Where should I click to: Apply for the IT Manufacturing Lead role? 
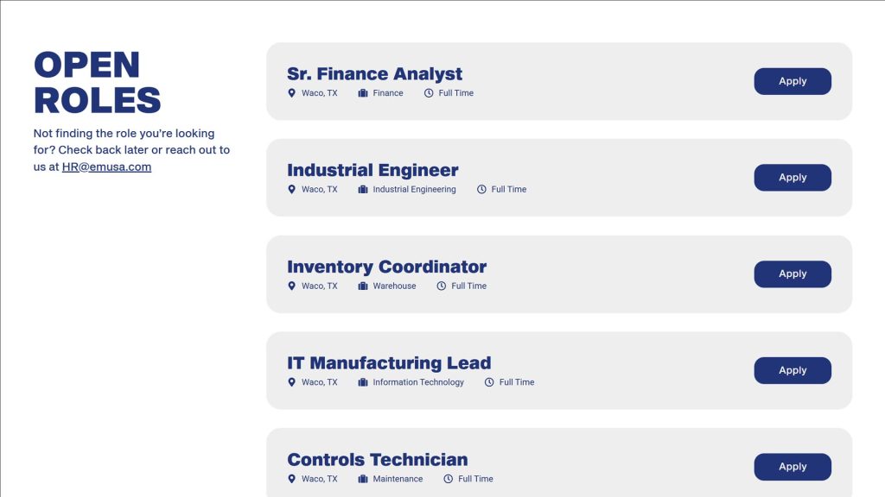(x=793, y=370)
